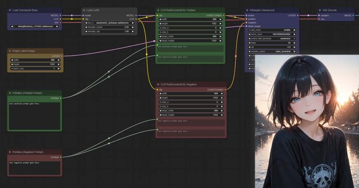Decrease width in CLIPTextEncodeSDXL Negative with left arrow
The height and width of the screenshot is (188, 359).
click(160, 94)
